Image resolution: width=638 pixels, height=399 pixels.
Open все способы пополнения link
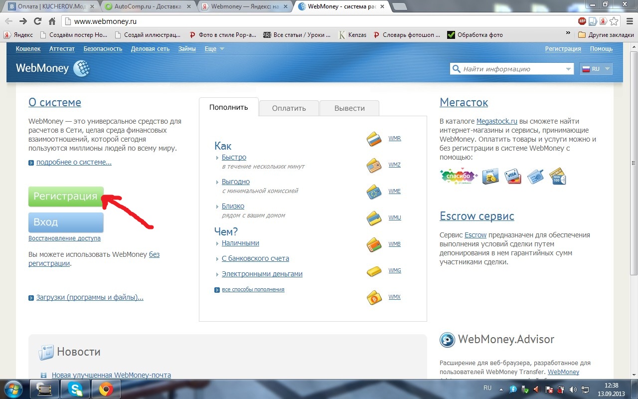253,290
